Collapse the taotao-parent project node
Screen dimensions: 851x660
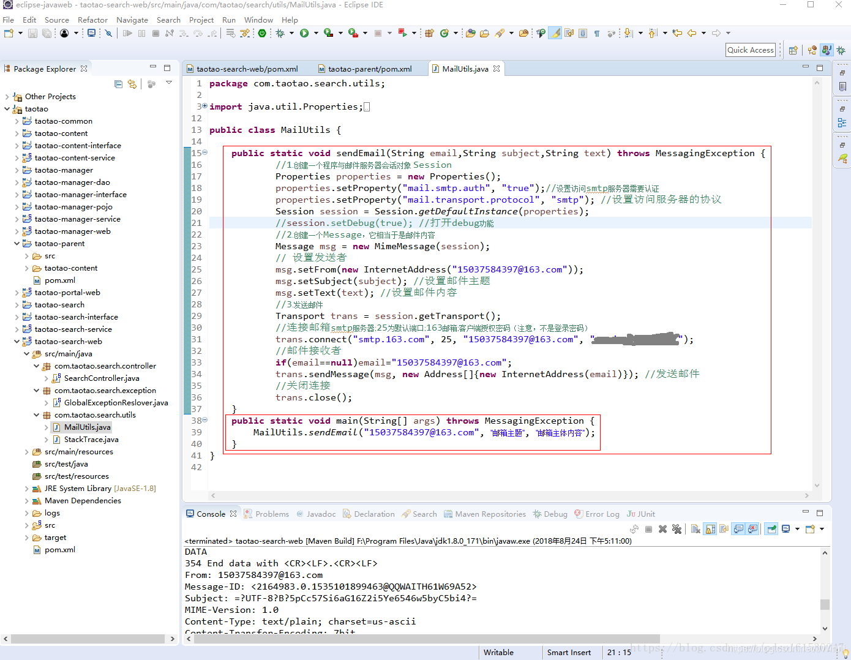17,244
